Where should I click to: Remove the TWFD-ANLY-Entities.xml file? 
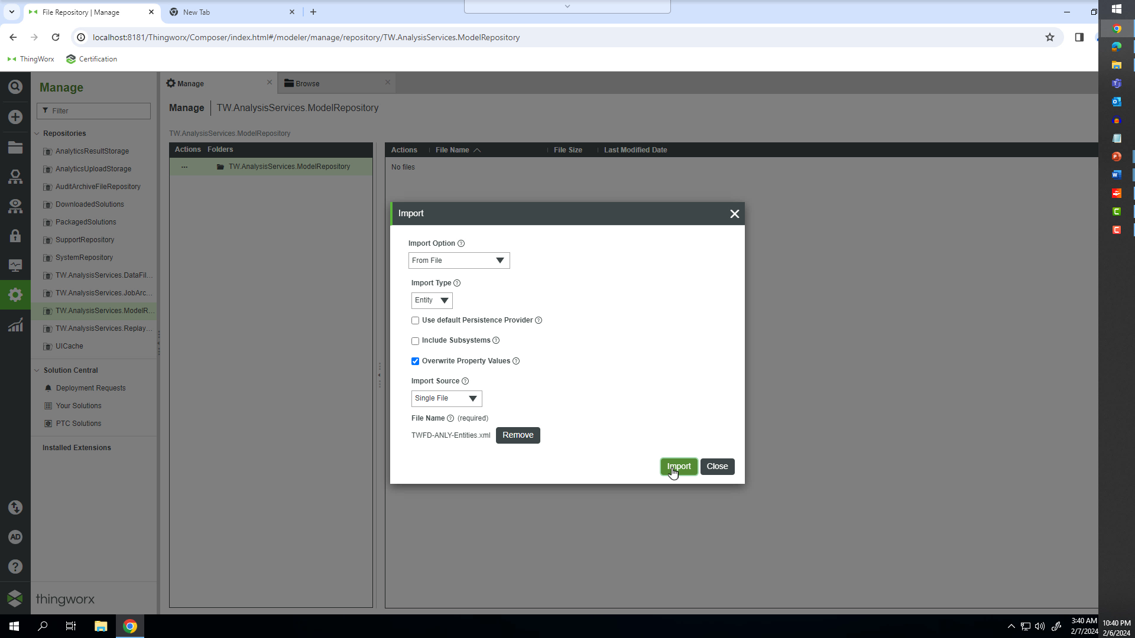(518, 435)
